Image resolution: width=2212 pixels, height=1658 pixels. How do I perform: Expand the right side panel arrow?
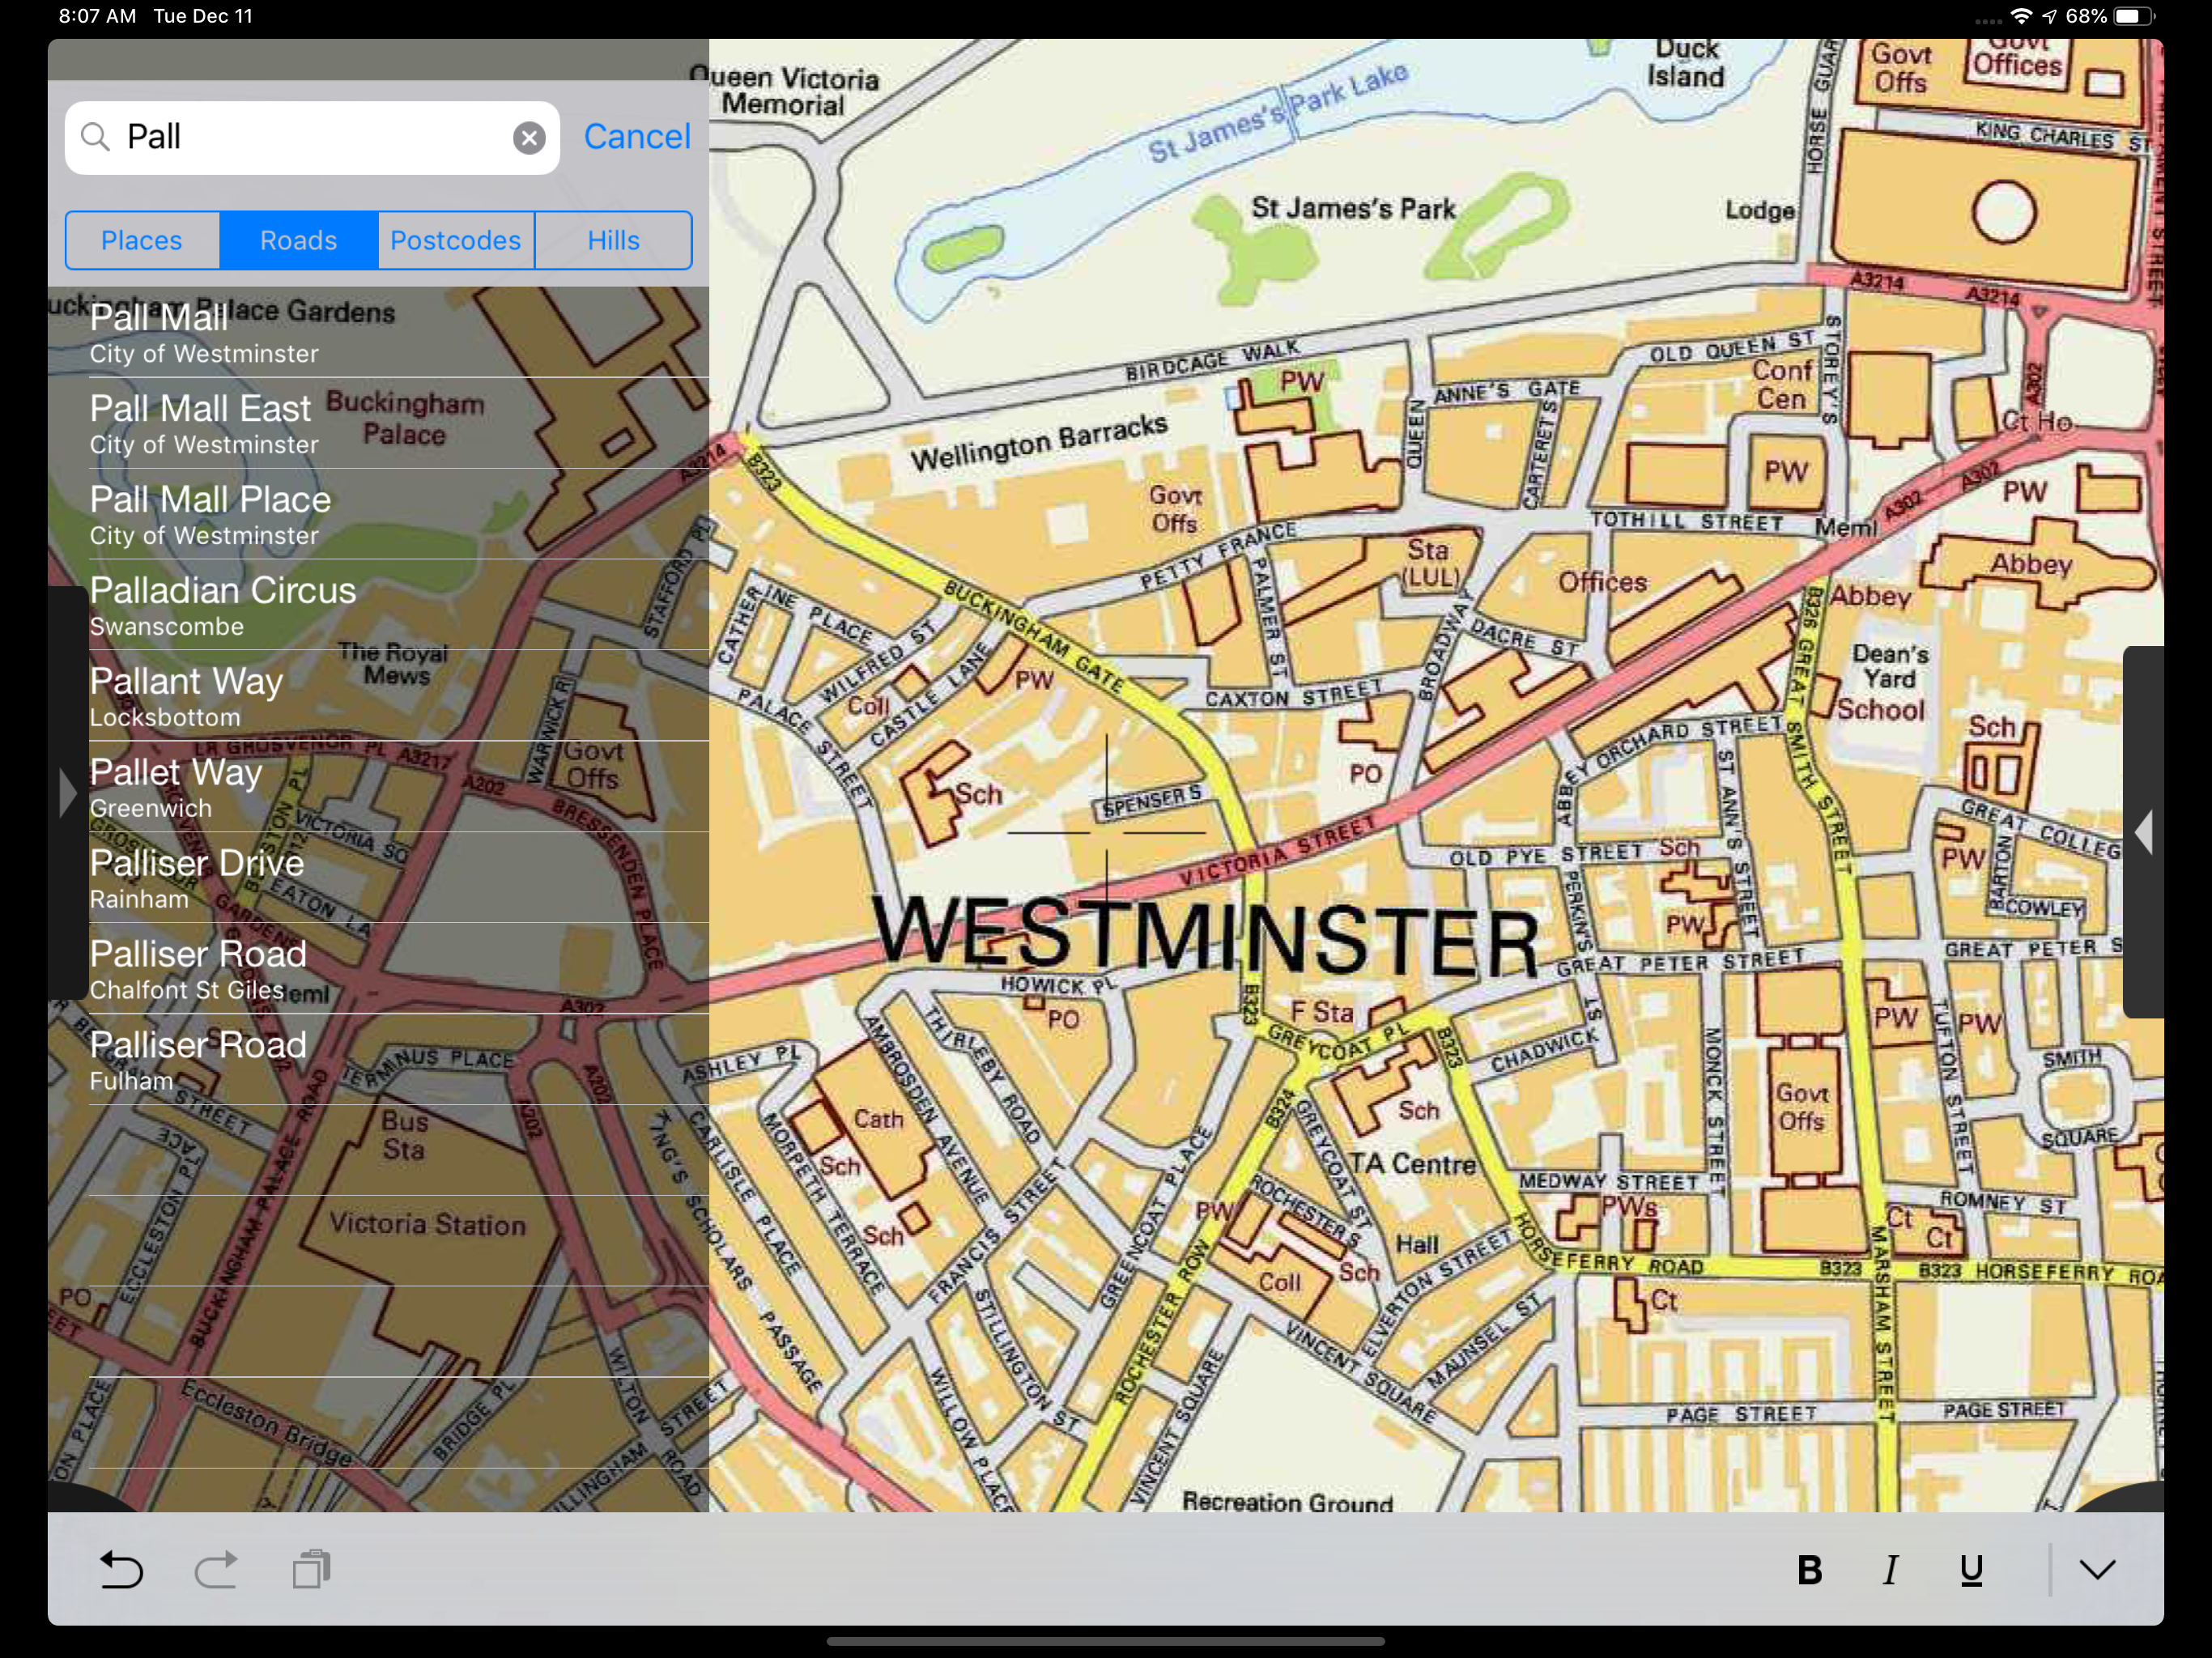(x=2144, y=832)
